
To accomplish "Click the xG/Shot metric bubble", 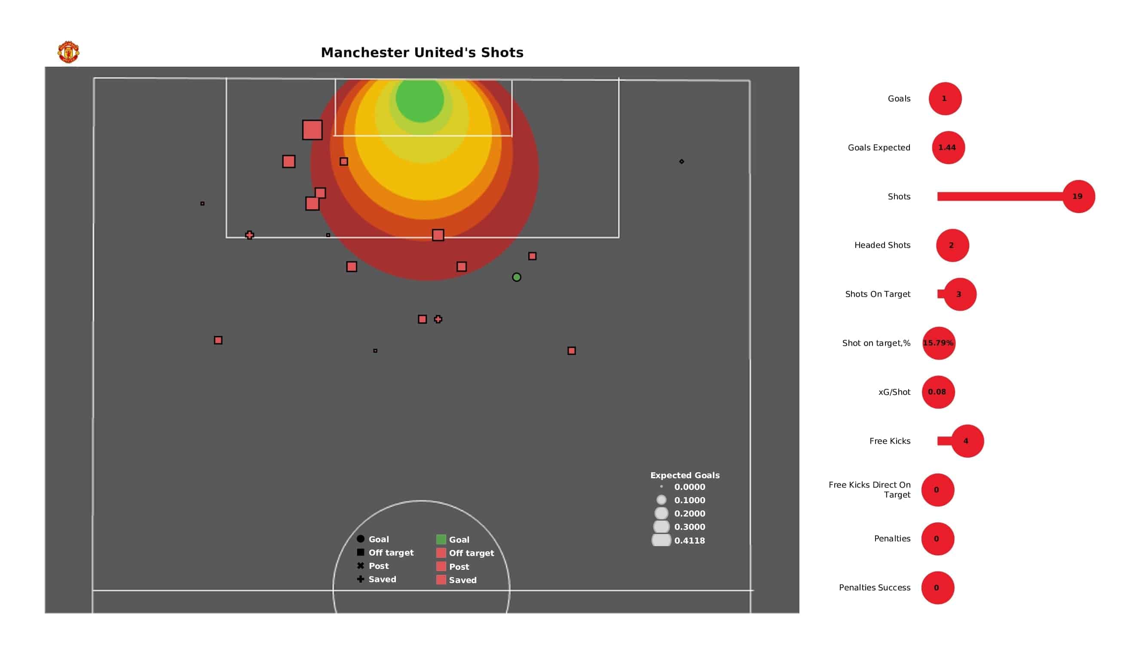I will pyautogui.click(x=937, y=392).
